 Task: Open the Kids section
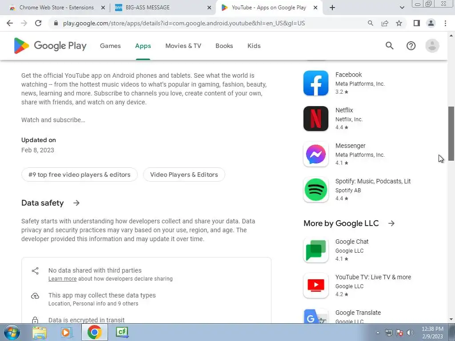tap(254, 46)
